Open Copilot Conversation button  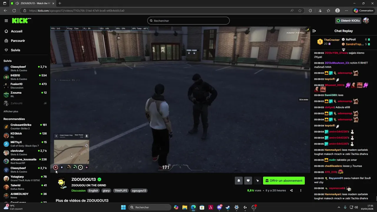(363, 11)
